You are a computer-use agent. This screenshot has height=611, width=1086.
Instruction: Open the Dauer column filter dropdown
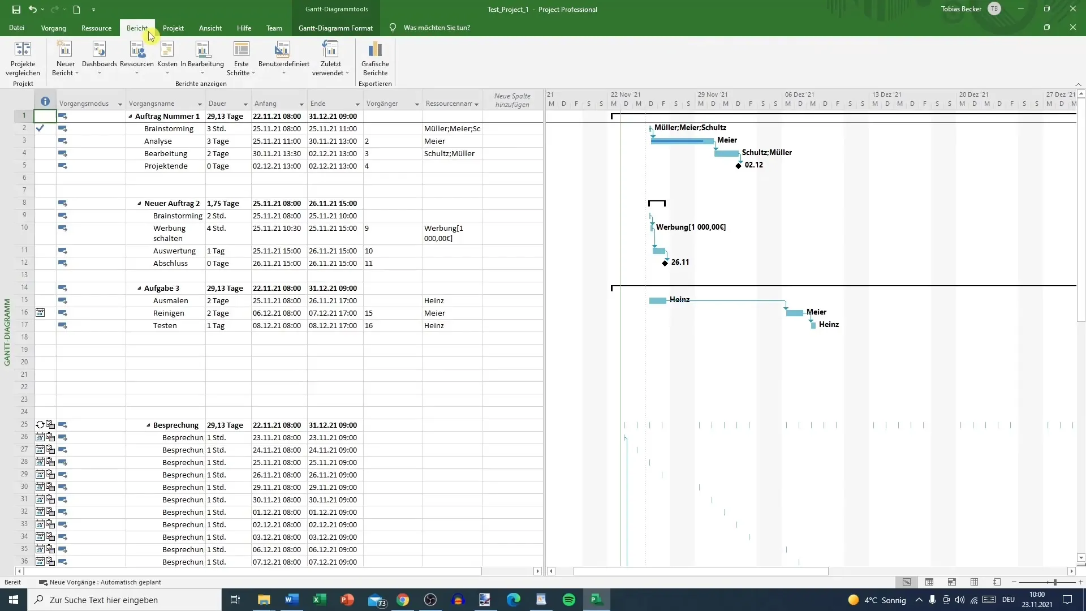click(245, 104)
